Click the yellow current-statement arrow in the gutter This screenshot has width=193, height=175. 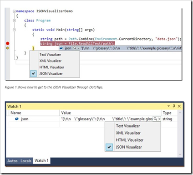coord(8,48)
